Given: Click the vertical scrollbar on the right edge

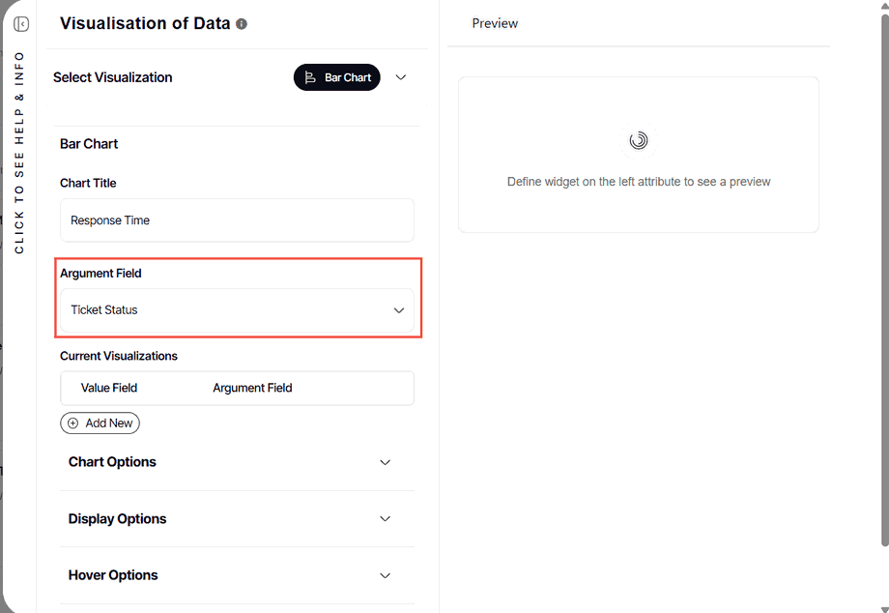Looking at the screenshot, I should [x=883, y=271].
